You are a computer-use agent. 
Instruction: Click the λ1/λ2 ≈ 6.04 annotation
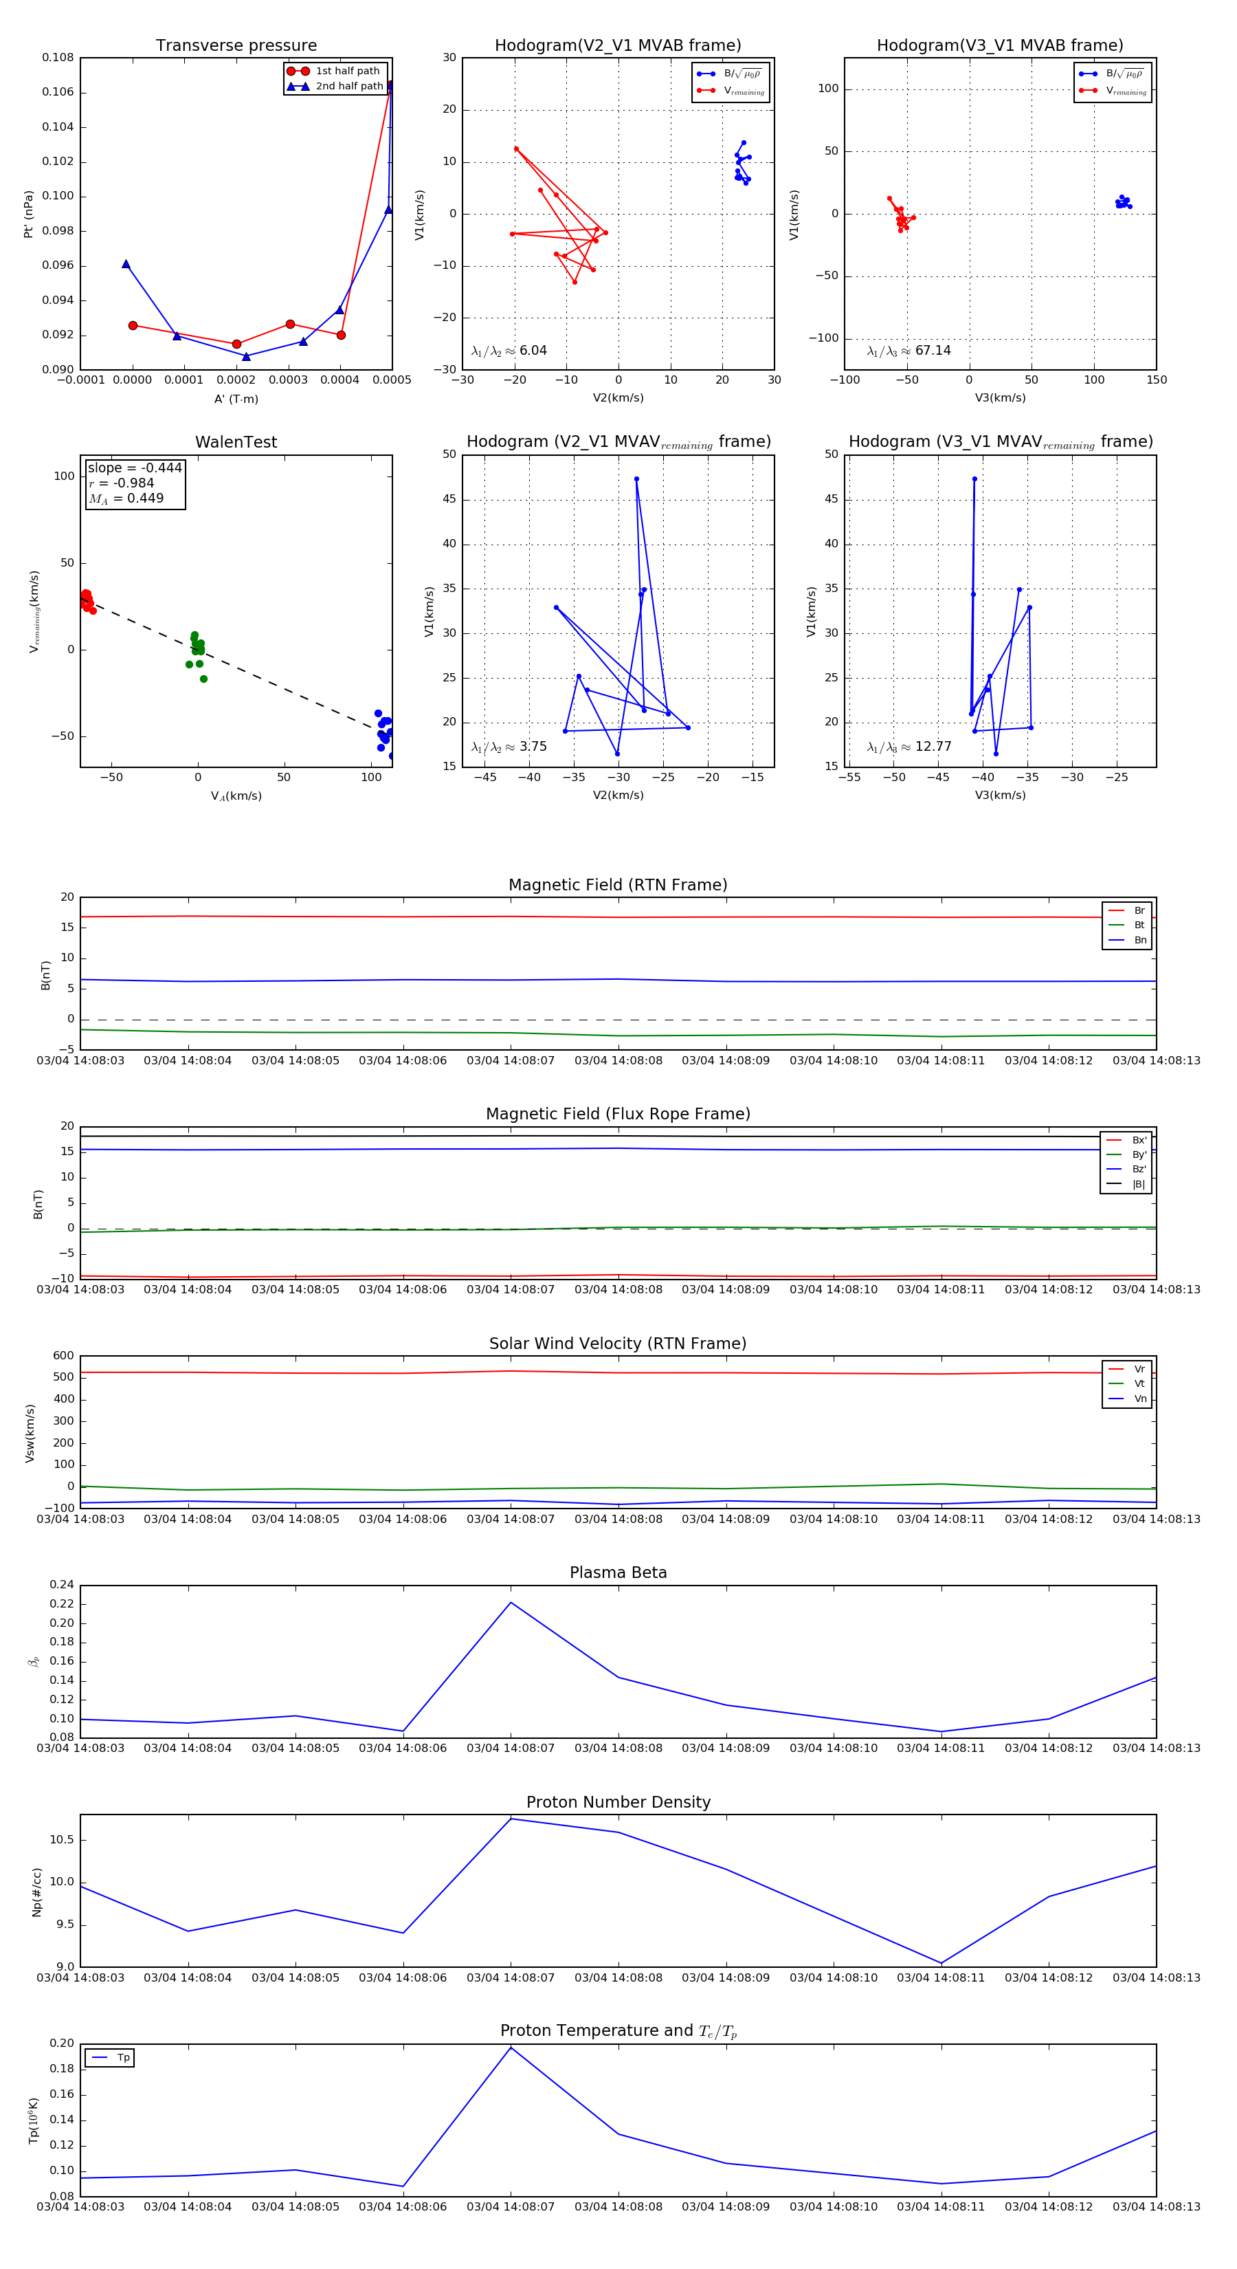pos(509,351)
